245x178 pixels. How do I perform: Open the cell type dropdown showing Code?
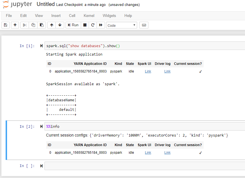[x=121, y=25]
